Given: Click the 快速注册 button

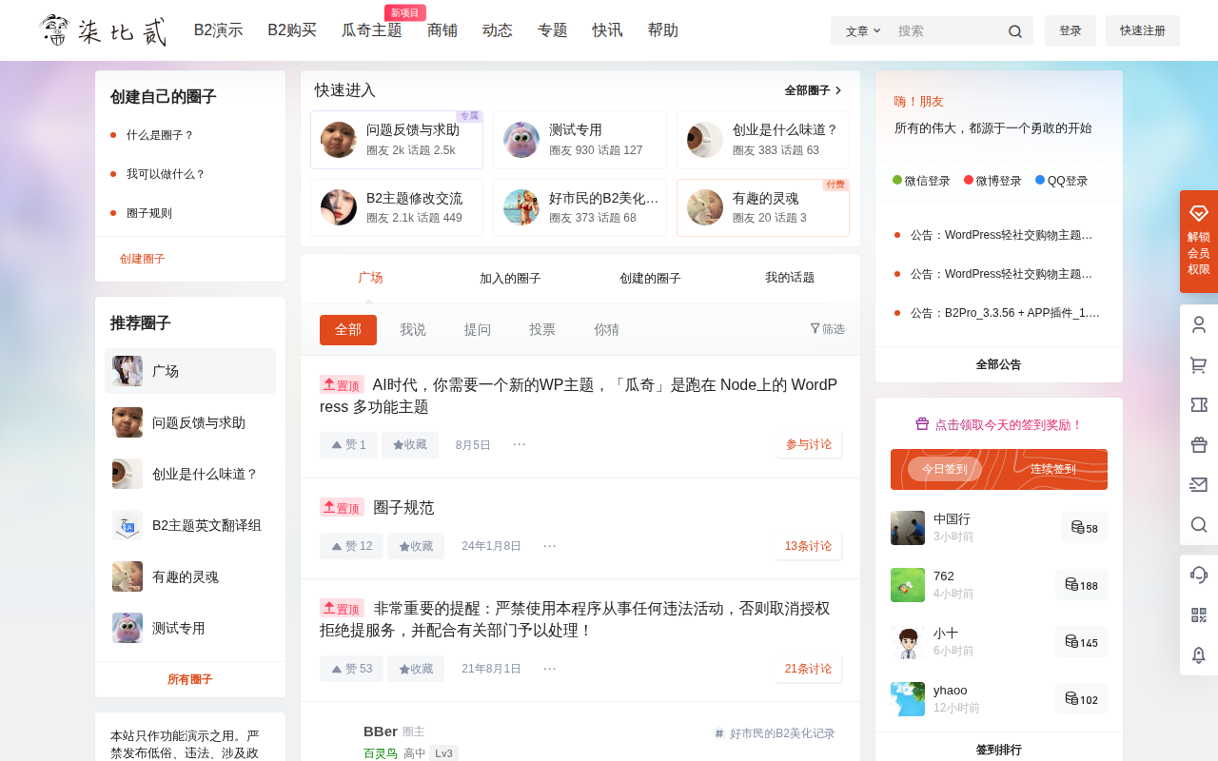Looking at the screenshot, I should tap(1143, 30).
